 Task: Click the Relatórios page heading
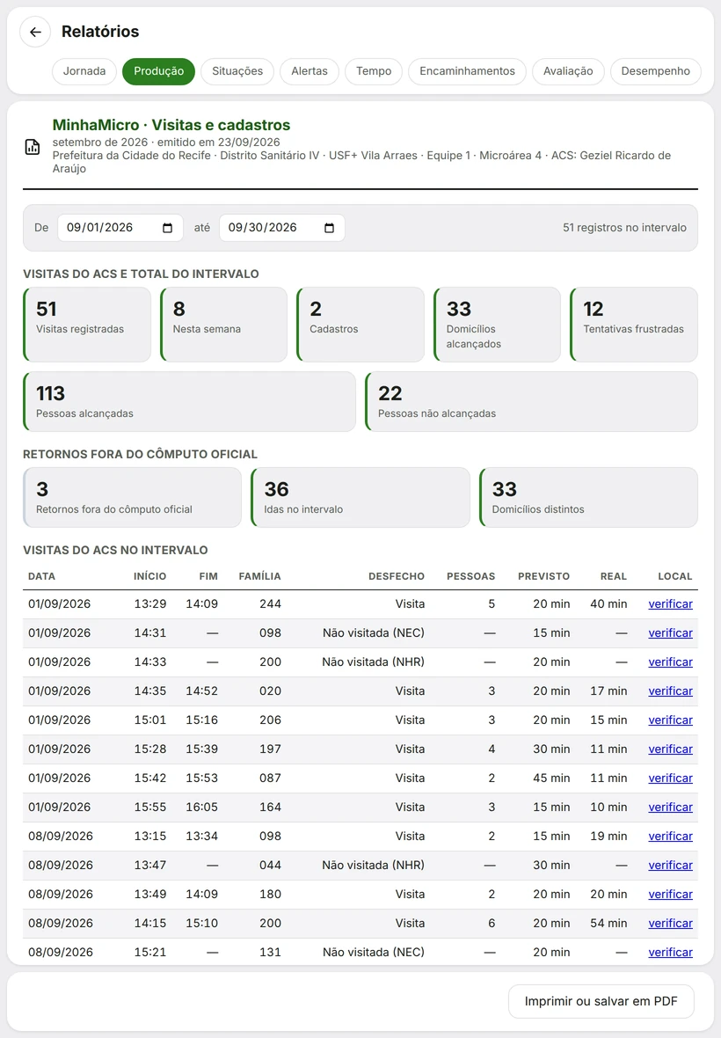[100, 32]
